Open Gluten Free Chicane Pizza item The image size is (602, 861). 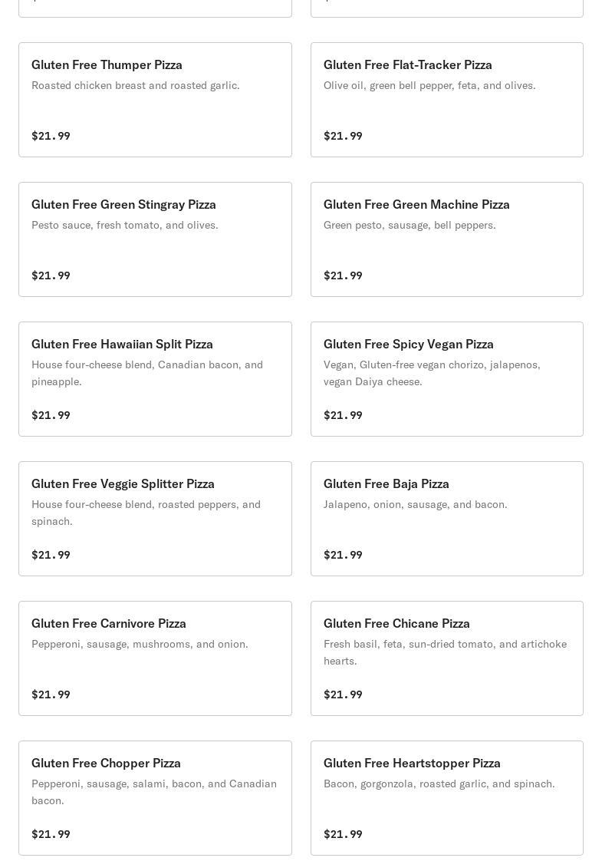click(446, 658)
